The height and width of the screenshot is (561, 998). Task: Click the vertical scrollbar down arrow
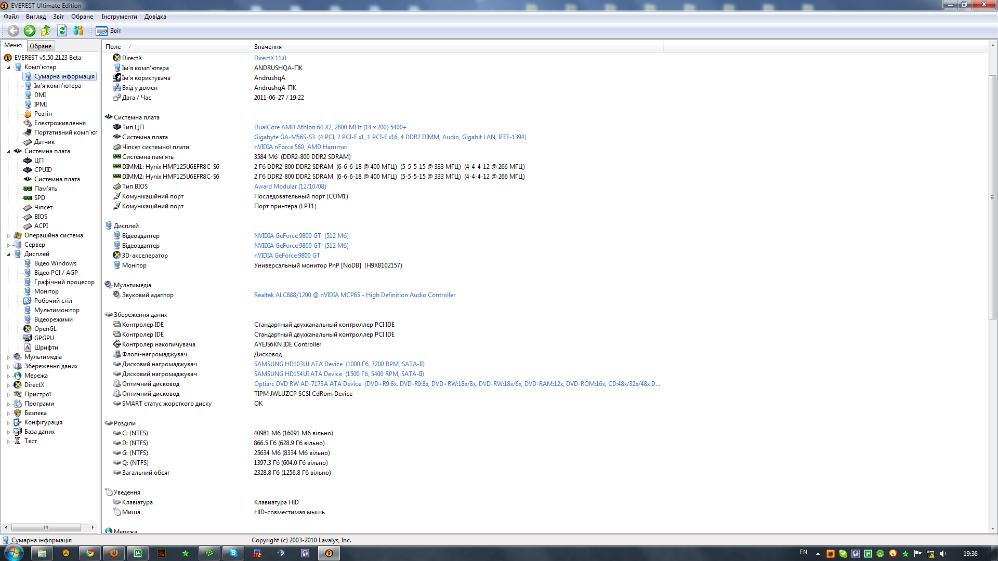(993, 529)
